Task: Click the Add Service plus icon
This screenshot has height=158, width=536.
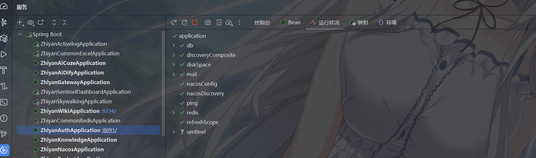Action: (x=20, y=22)
